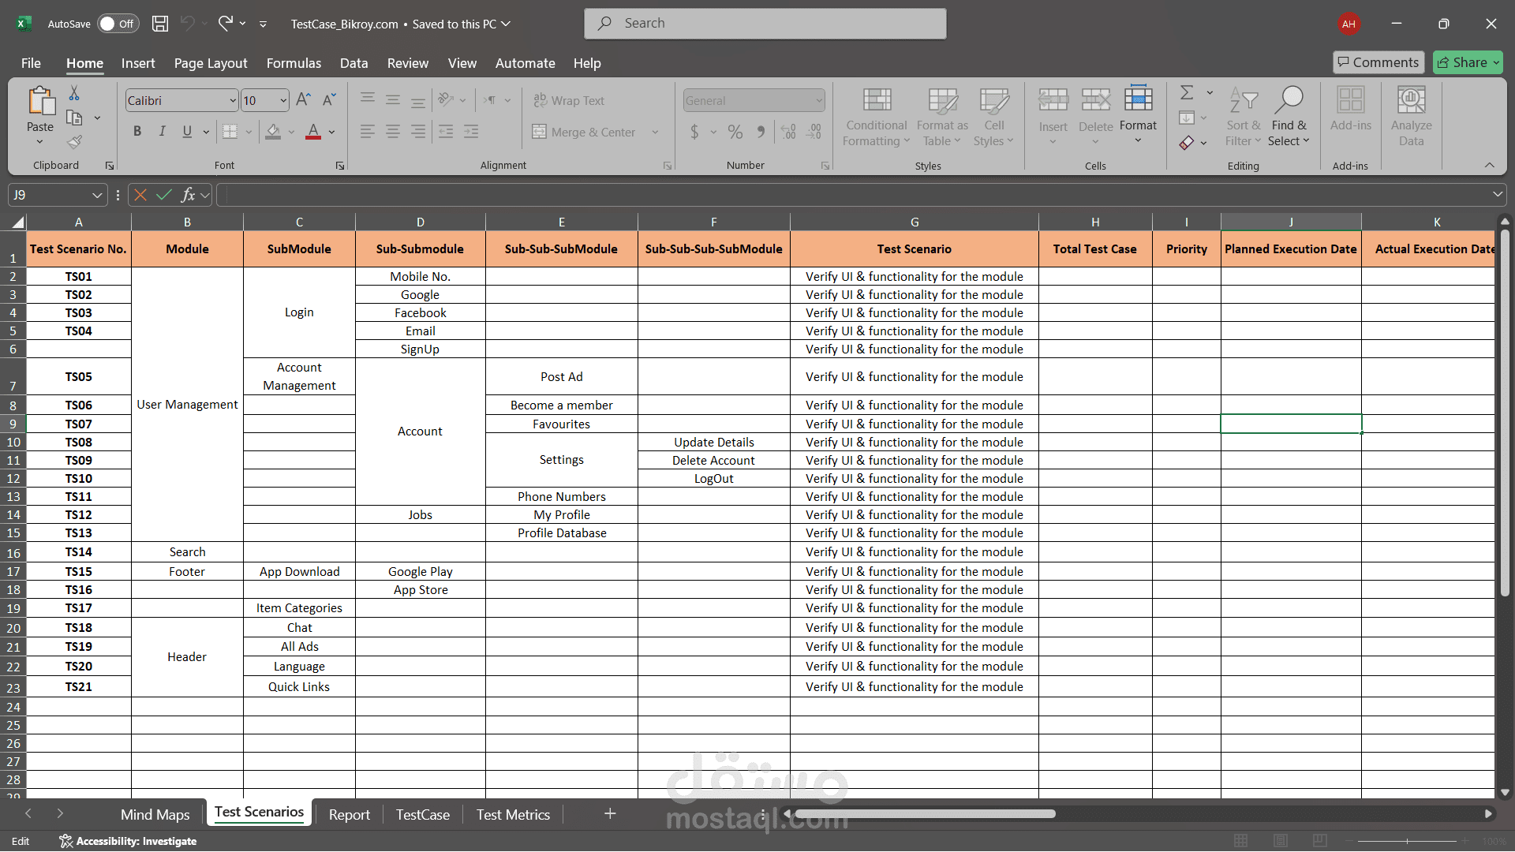Image resolution: width=1515 pixels, height=852 pixels.
Task: Apply Comma Style number format
Action: coord(761,132)
